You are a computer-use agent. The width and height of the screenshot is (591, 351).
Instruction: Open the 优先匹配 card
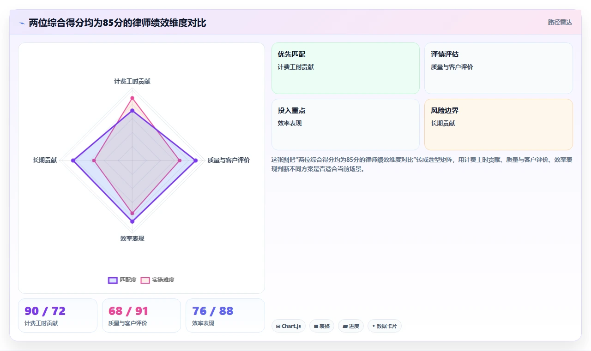(345, 68)
